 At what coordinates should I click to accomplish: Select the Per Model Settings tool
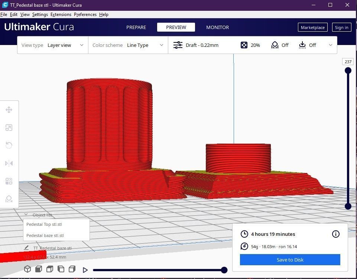pyautogui.click(x=9, y=181)
